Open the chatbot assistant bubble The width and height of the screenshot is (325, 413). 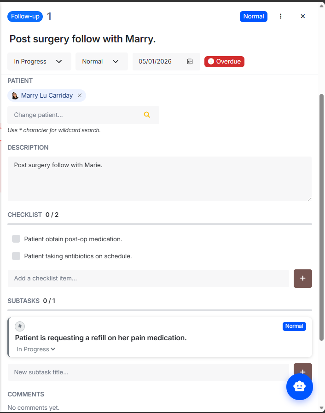(x=300, y=387)
